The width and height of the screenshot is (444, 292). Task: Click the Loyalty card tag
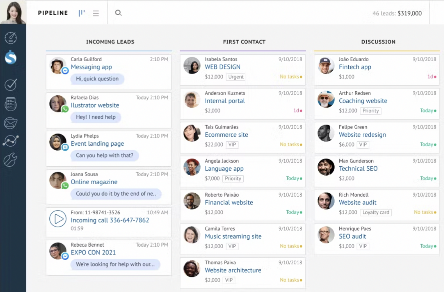[376, 212]
